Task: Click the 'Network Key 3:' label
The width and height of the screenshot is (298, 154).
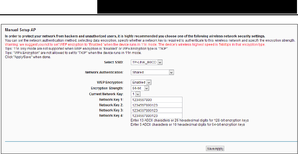Action: pyautogui.click(x=111, y=110)
